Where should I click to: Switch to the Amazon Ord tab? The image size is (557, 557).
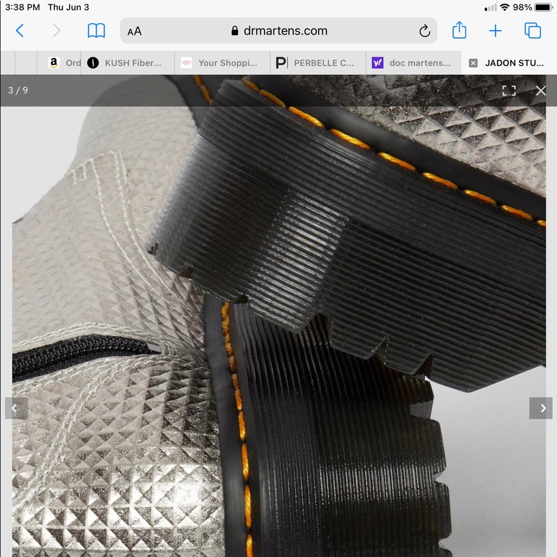tap(65, 63)
